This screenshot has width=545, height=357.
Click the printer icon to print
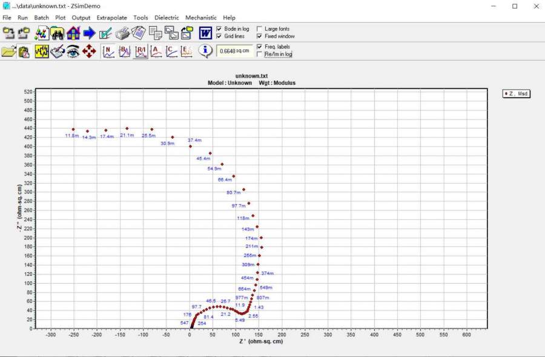tap(122, 33)
